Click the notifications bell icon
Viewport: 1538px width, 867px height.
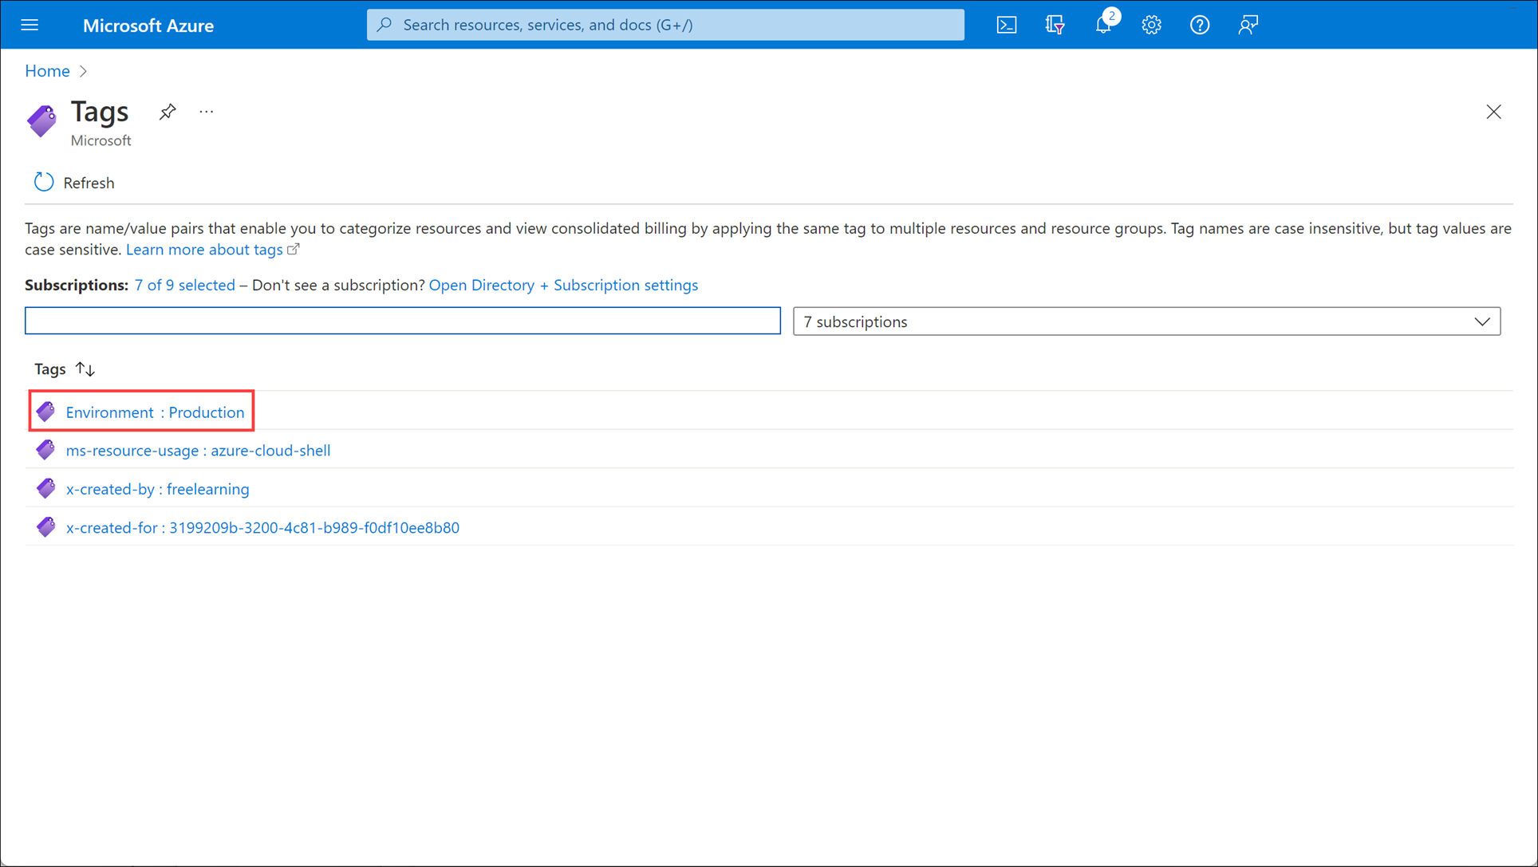(x=1104, y=23)
